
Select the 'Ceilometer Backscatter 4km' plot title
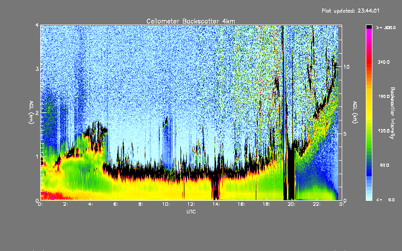point(190,21)
